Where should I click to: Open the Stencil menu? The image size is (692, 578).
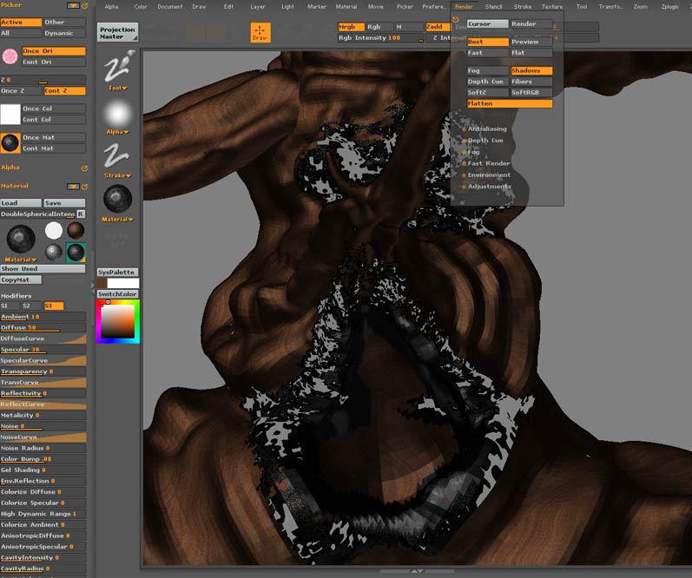click(x=493, y=6)
